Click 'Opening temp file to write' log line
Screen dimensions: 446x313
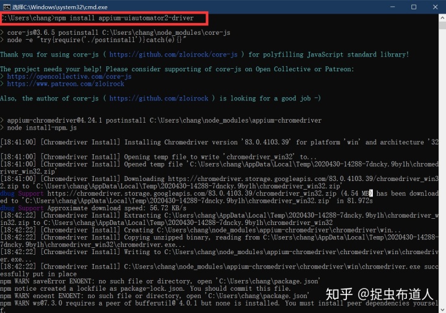pos(158,157)
